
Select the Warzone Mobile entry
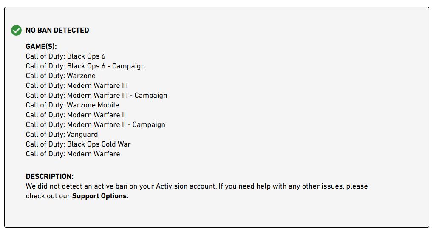pos(72,105)
